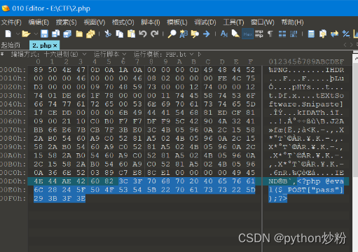The image size is (358, 252).
Task: Open the 文件(F) menu
Action: [x=11, y=22]
